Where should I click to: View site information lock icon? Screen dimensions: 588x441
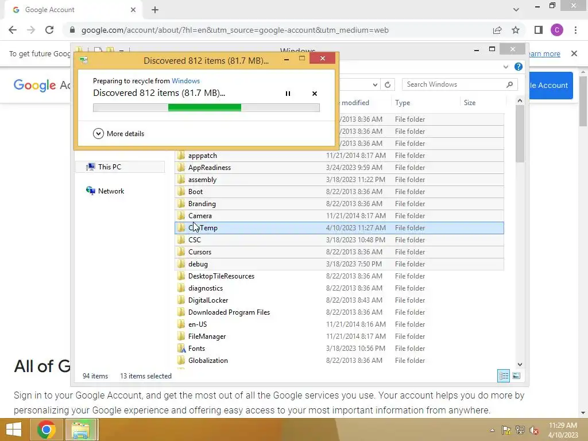pyautogui.click(x=72, y=30)
